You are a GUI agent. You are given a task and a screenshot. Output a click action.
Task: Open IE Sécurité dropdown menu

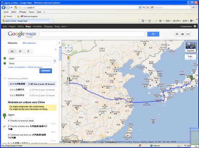(x=177, y=21)
